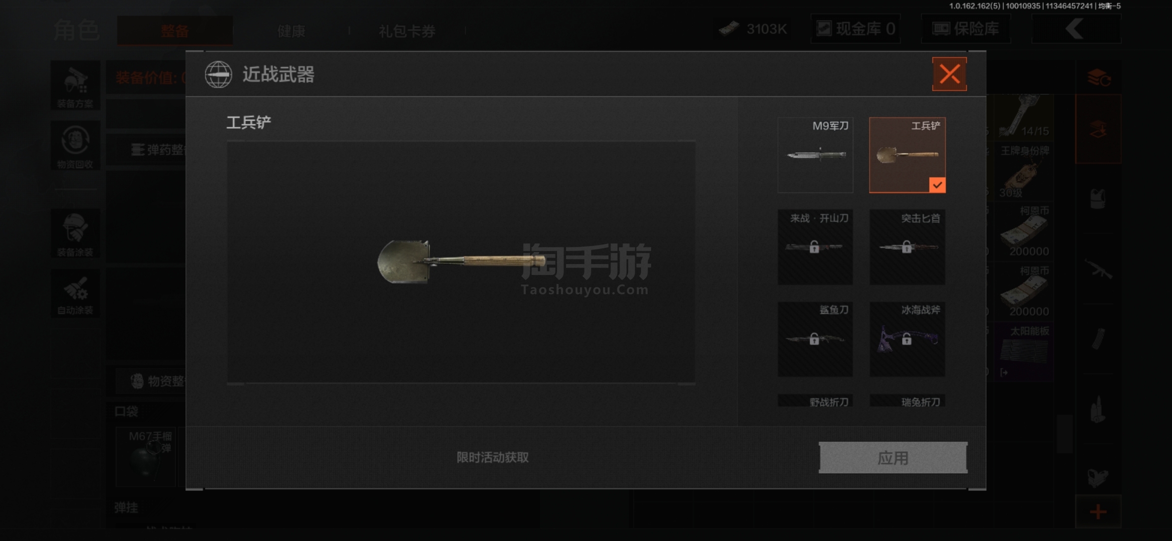The image size is (1172, 541).
Task: Open the 礼包卡券 tab
Action: [x=407, y=31]
